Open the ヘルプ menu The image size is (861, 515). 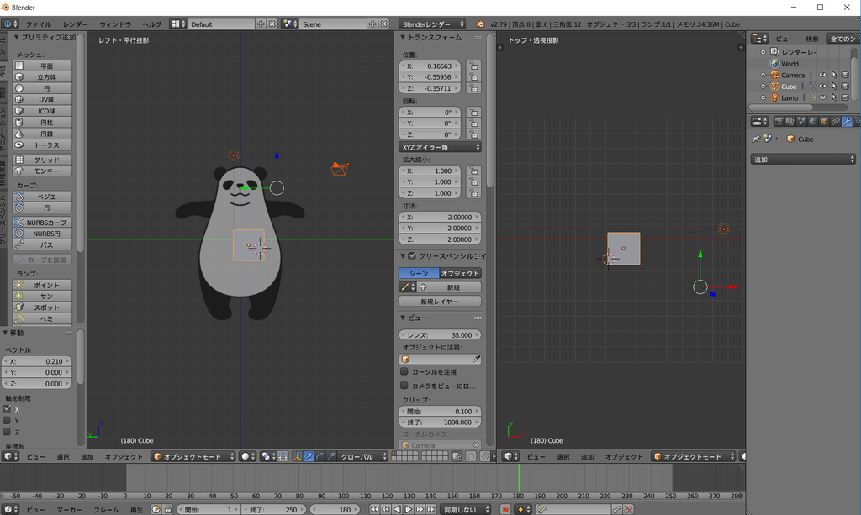click(151, 24)
